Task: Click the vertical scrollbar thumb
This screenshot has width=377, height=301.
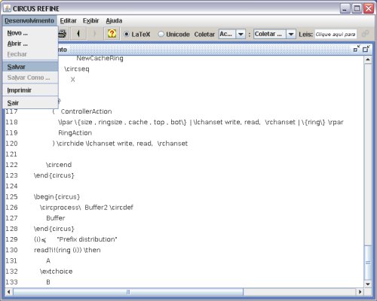Action: [368, 263]
